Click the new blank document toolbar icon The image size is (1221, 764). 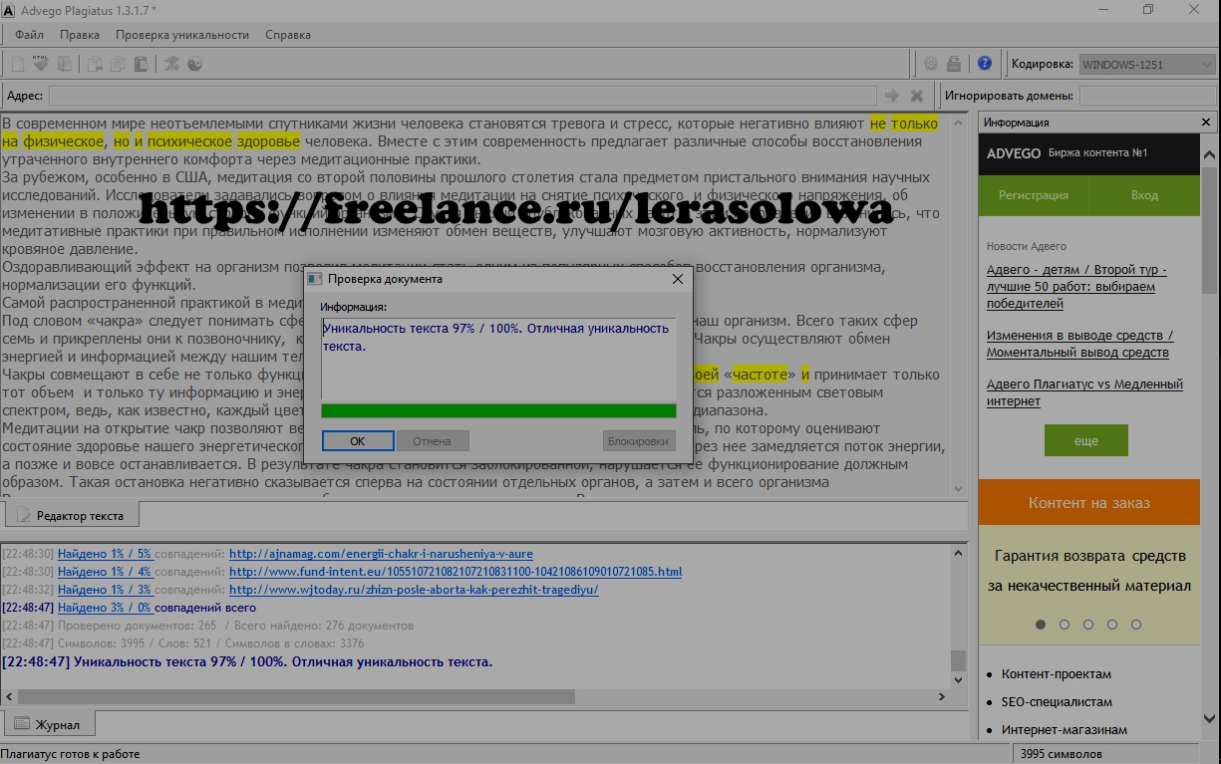[x=17, y=64]
